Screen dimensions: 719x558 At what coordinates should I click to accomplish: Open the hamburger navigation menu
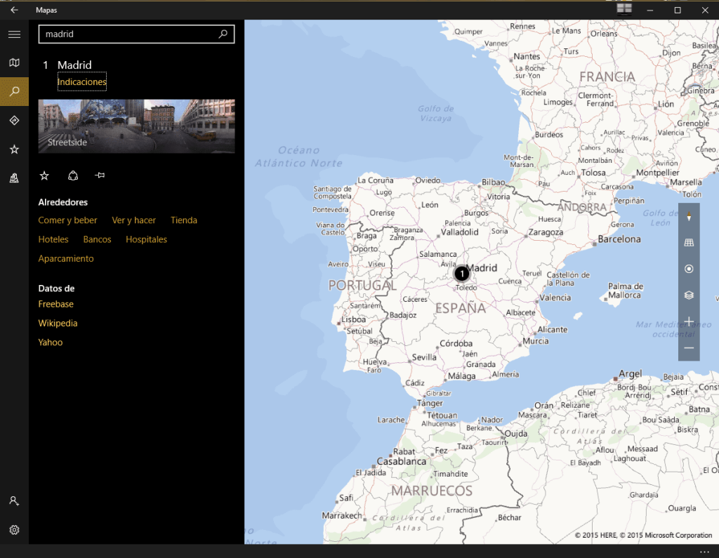coord(14,34)
